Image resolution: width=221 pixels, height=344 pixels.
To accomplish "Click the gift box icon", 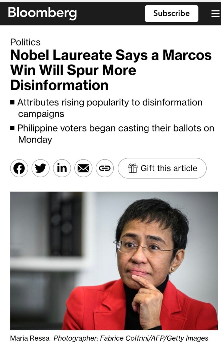I will (133, 168).
